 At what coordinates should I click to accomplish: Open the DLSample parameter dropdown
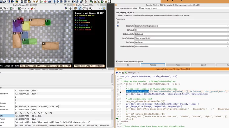coord(227,26)
